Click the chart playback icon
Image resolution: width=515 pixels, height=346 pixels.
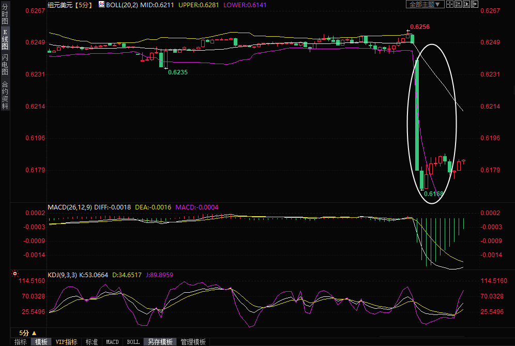pyautogui.click(x=466, y=4)
